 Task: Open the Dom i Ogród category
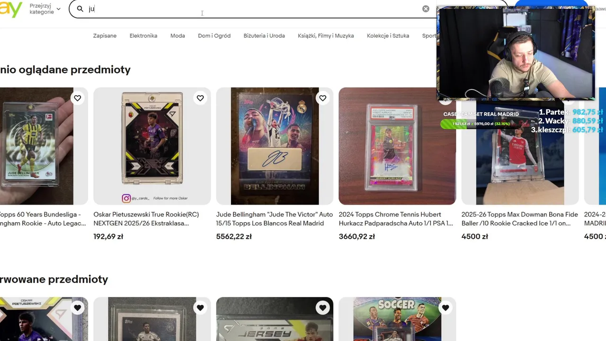214,36
